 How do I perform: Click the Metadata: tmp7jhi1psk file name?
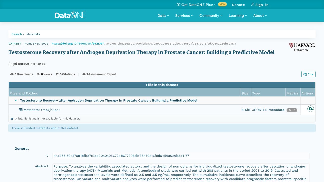coord(42,110)
